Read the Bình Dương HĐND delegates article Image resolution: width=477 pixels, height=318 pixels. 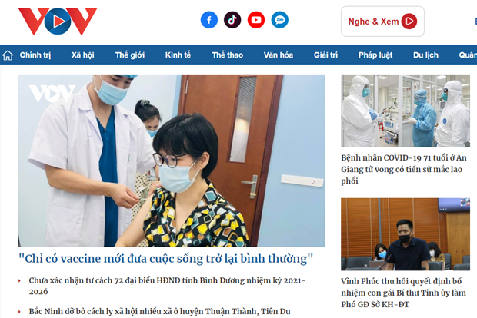[x=167, y=286]
